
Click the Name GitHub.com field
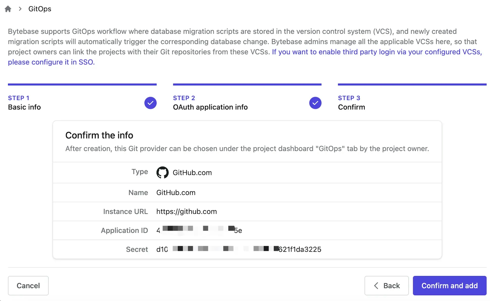point(175,193)
